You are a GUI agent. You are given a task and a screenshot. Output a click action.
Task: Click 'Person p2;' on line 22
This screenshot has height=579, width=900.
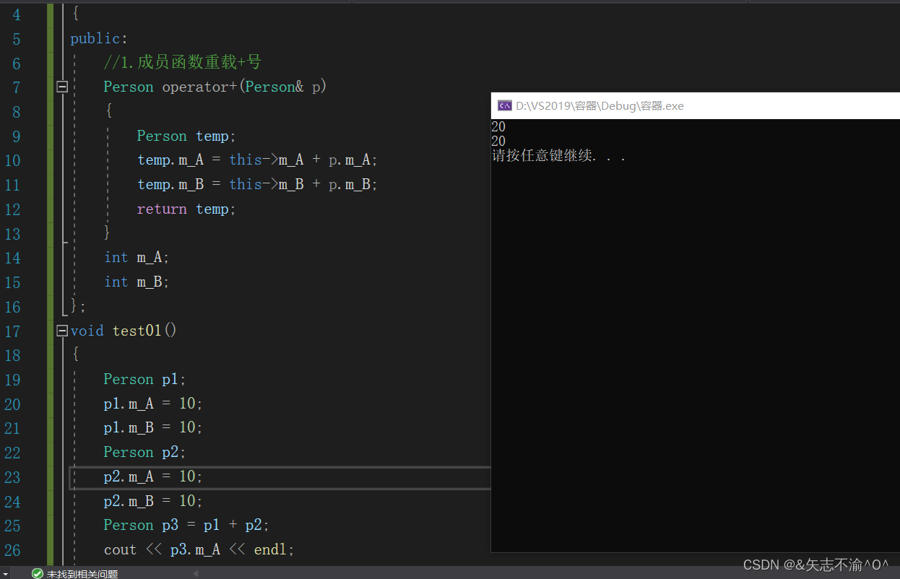[144, 452]
